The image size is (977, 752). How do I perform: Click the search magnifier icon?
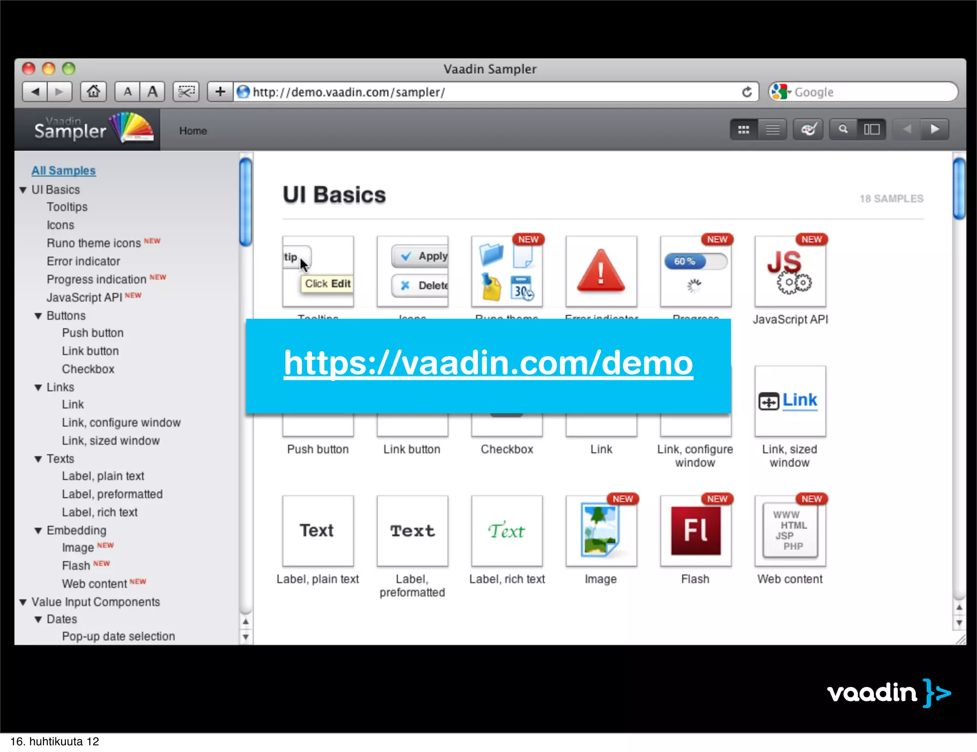843,130
